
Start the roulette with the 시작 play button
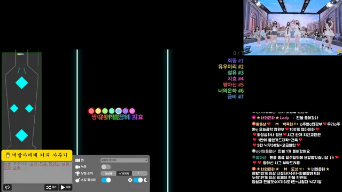click(x=65, y=187)
